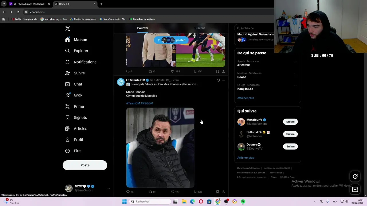Image resolution: width=367 pixels, height=206 pixels.
Task: Open the #PSGOM hashtag
Action: [147, 103]
